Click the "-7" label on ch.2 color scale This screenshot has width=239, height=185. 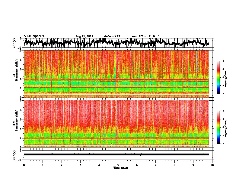(223, 144)
